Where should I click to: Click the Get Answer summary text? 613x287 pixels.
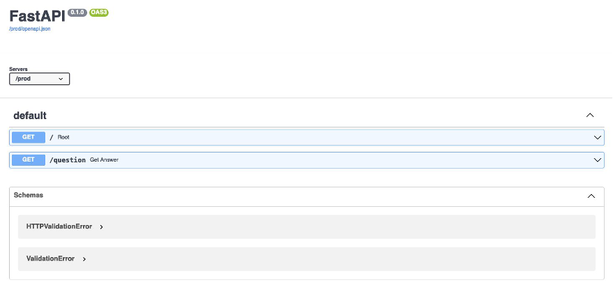pyautogui.click(x=104, y=160)
